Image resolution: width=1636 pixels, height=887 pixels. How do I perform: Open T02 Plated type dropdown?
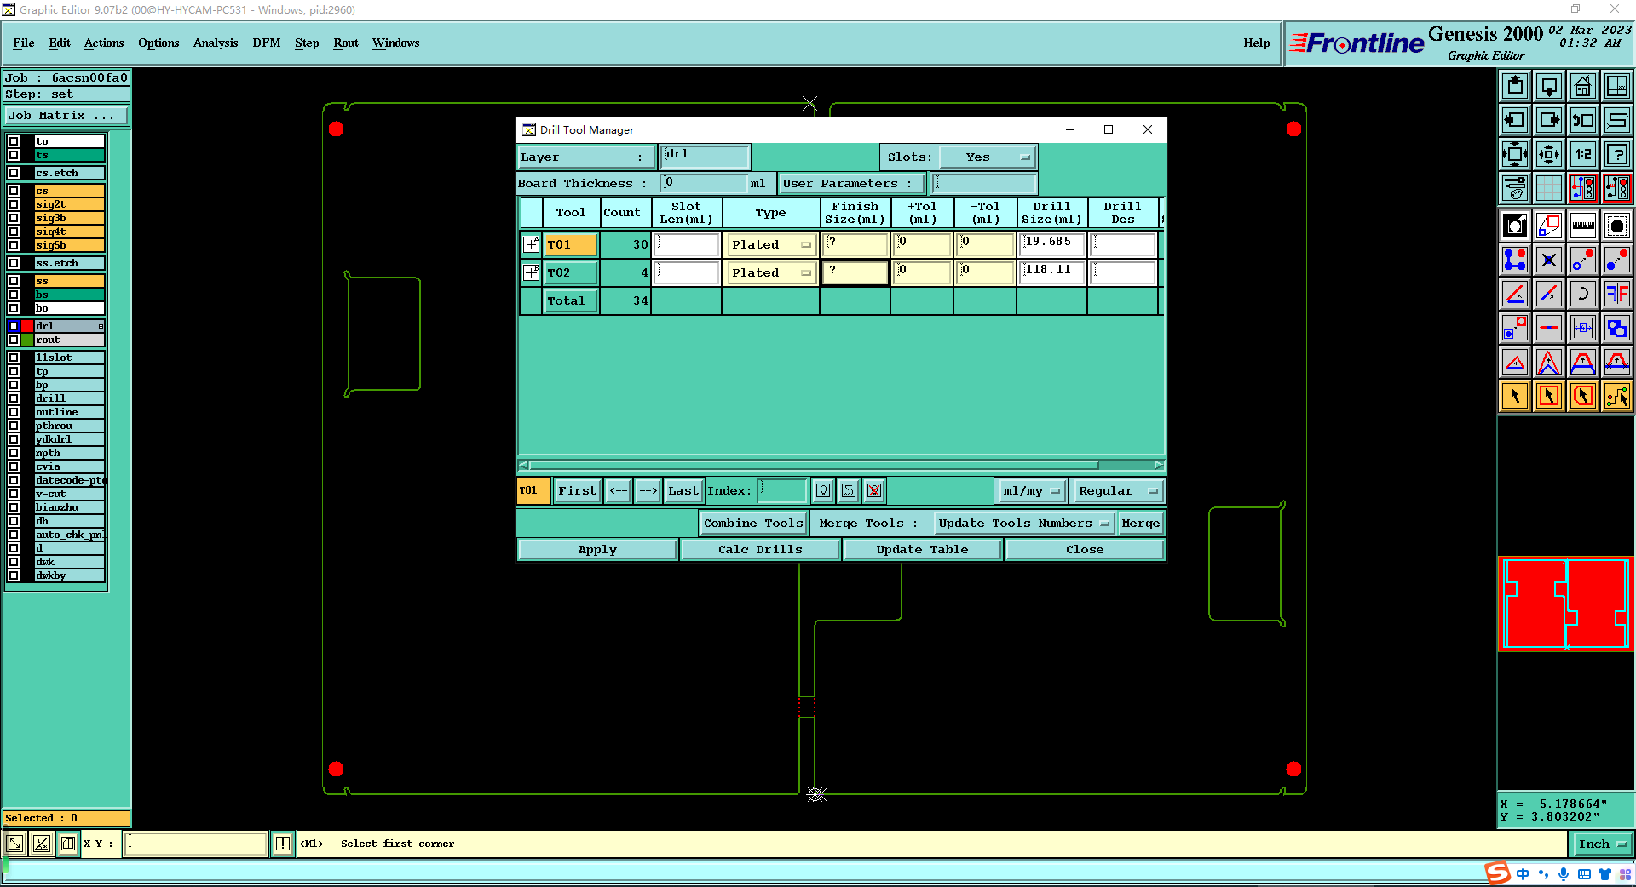pyautogui.click(x=771, y=272)
